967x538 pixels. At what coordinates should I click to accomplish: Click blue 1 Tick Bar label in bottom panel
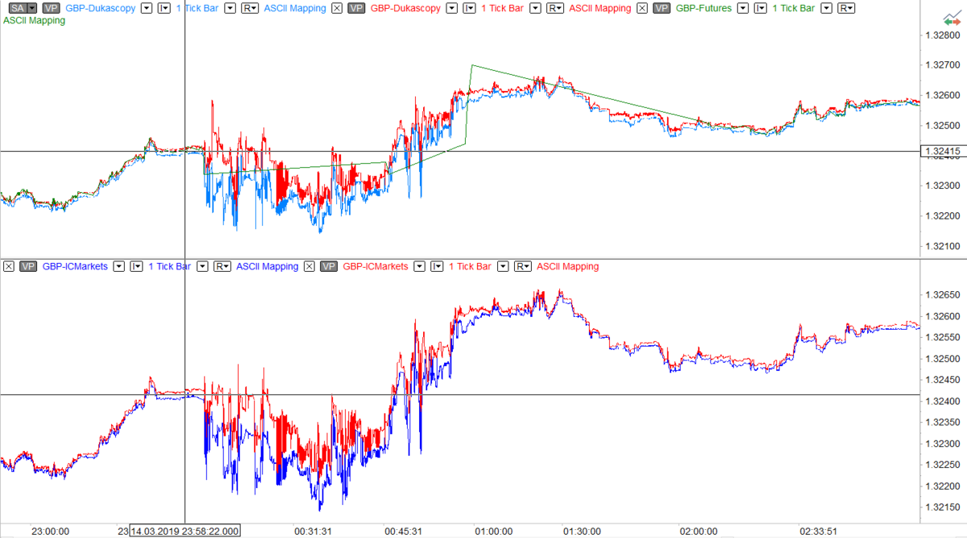[170, 266]
